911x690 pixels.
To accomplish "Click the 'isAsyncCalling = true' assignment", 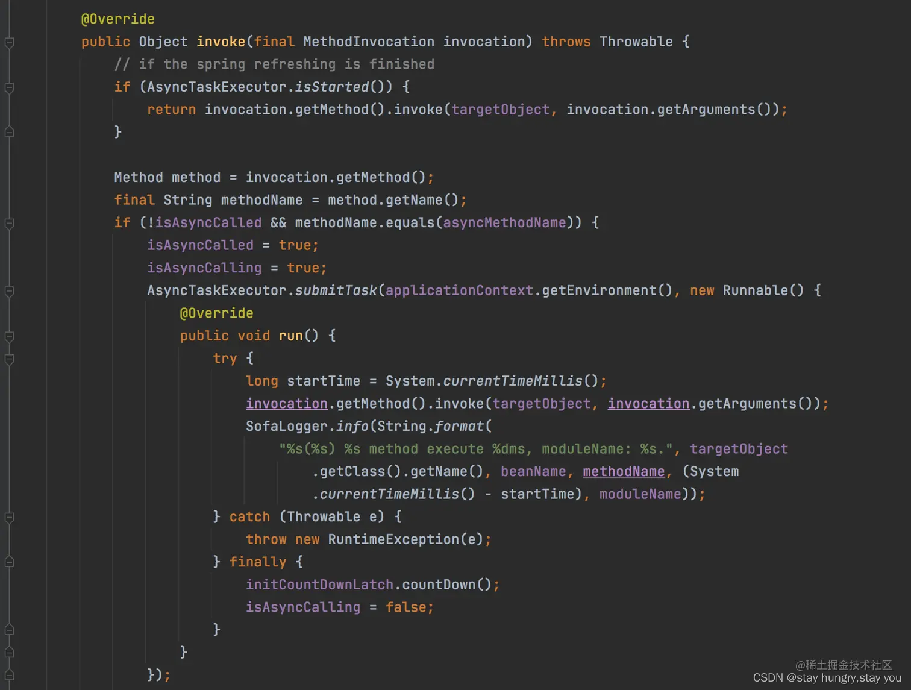I will coord(237,268).
